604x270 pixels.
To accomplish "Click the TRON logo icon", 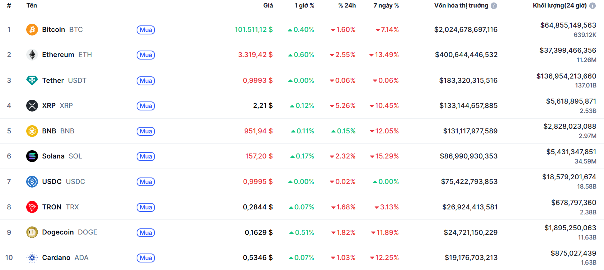I will 32,207.
